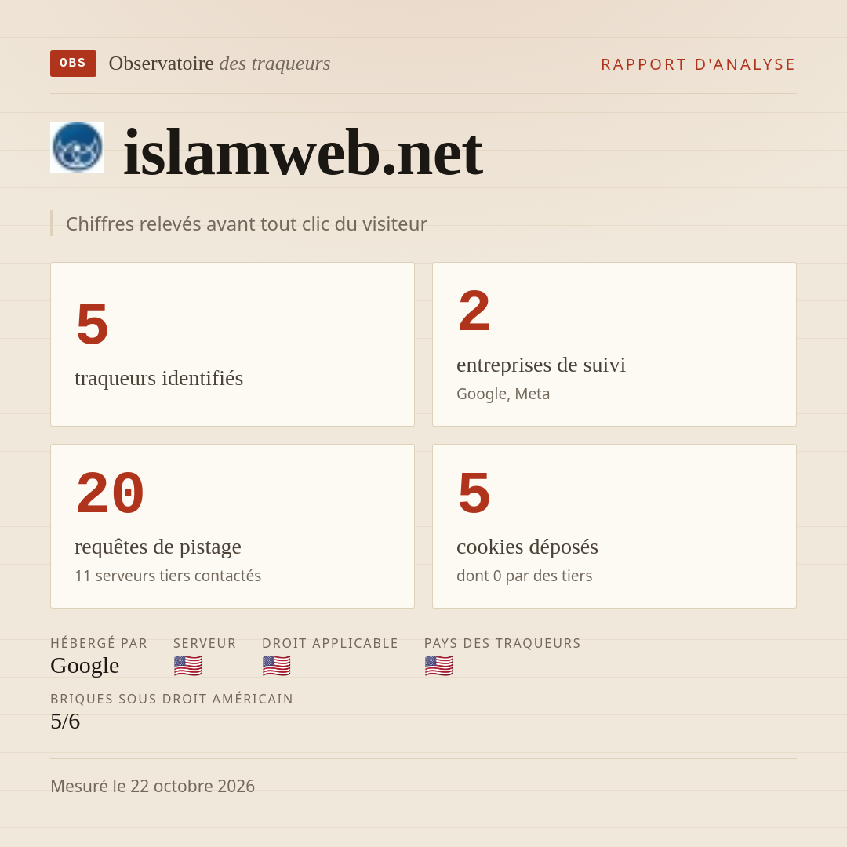Click the 'Google, Meta' company list
The height and width of the screenshot is (847, 847).
click(x=503, y=394)
